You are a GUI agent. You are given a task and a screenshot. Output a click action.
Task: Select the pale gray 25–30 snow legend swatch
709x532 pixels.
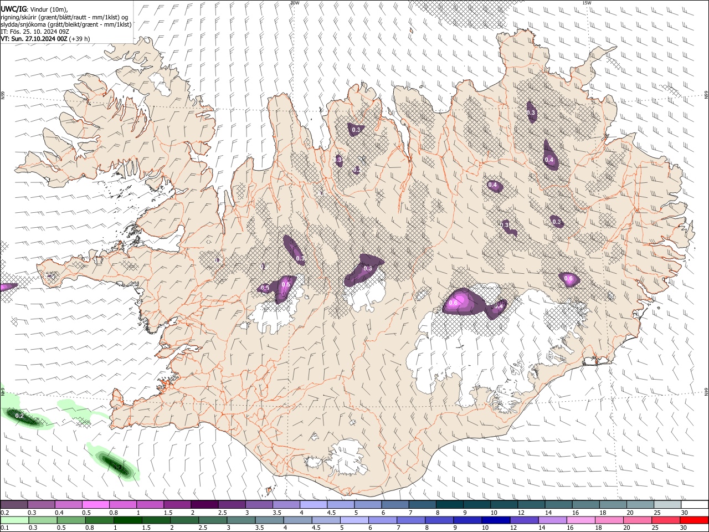[x=667, y=504]
